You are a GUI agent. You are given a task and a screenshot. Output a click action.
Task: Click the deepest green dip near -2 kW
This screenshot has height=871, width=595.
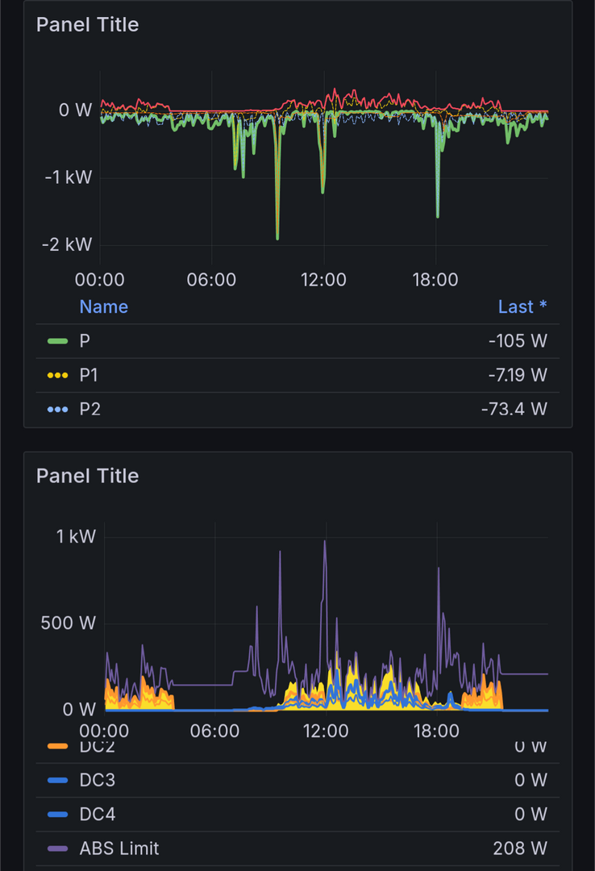[277, 237]
